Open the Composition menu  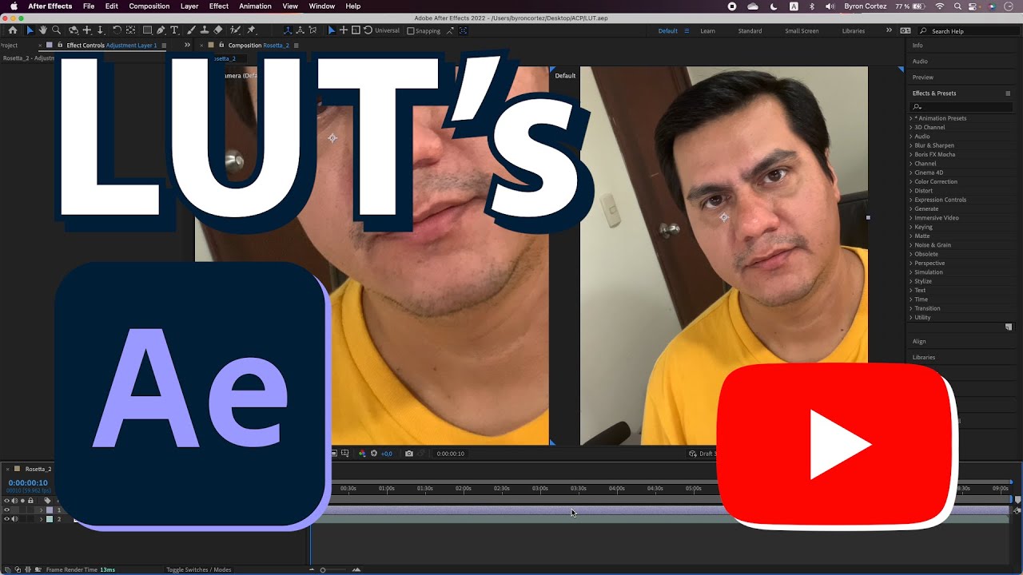tap(149, 6)
